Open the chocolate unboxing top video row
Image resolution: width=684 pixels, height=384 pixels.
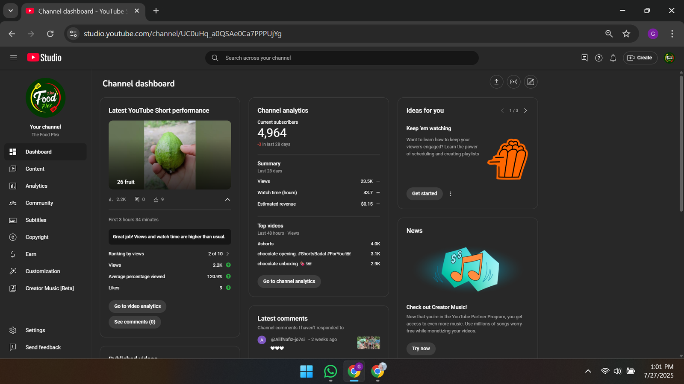point(318,264)
